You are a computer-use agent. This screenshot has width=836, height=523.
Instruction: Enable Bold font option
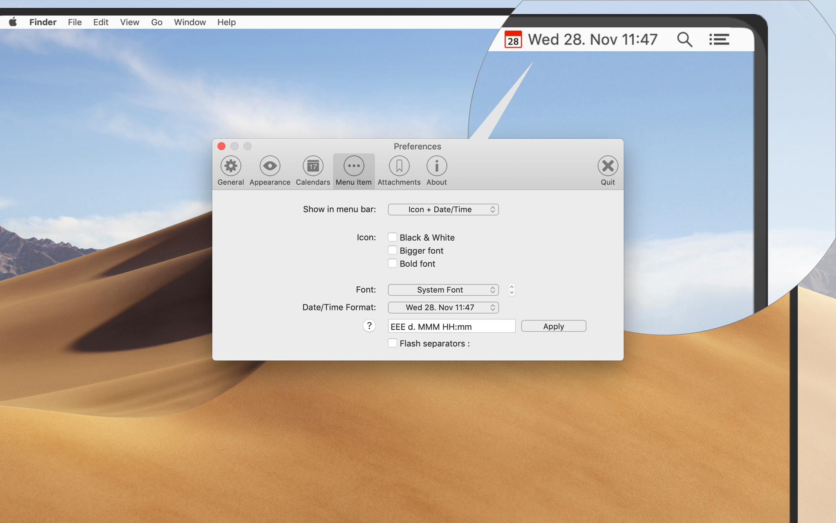coord(392,263)
